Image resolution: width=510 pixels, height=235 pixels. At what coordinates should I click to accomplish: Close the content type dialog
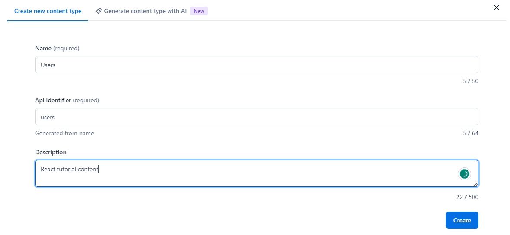(x=497, y=7)
